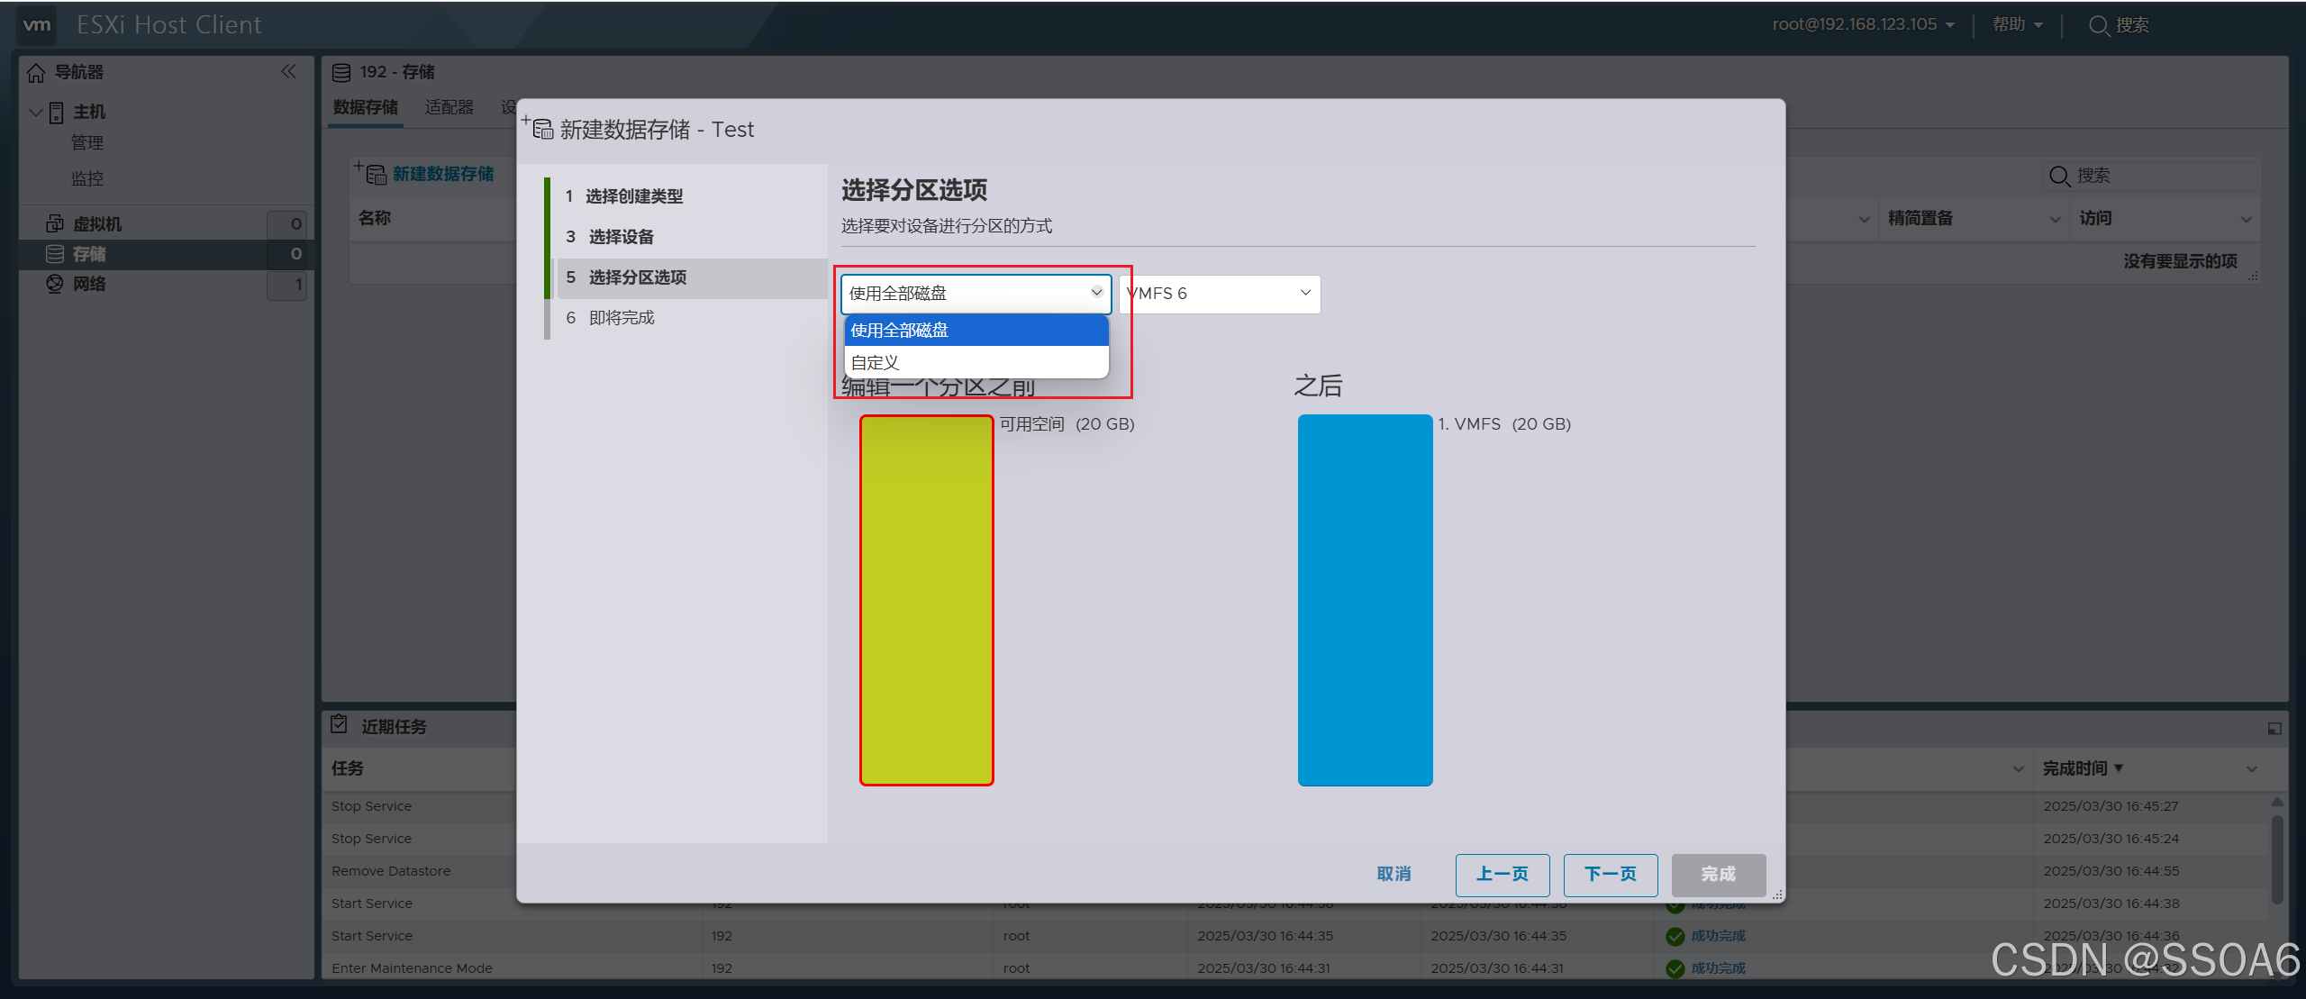Viewport: 2306px width, 999px height.
Task: Collapse the host tree node chevron
Action: [x=36, y=112]
